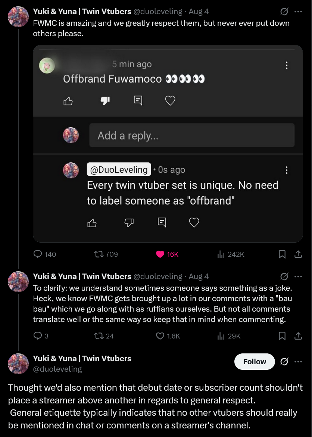
Task: Open the profile avatar of the third tweet
Action: tap(18, 363)
